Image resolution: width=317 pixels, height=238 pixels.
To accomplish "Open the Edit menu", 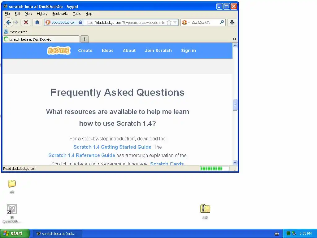I will tap(17, 14).
